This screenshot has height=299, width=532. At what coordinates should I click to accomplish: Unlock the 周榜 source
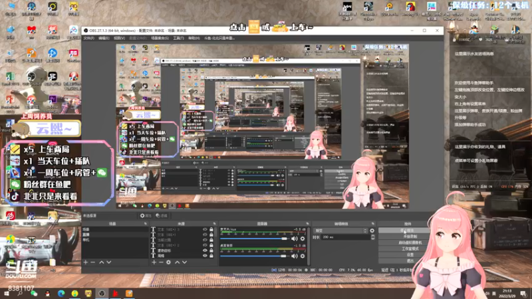[211, 256]
